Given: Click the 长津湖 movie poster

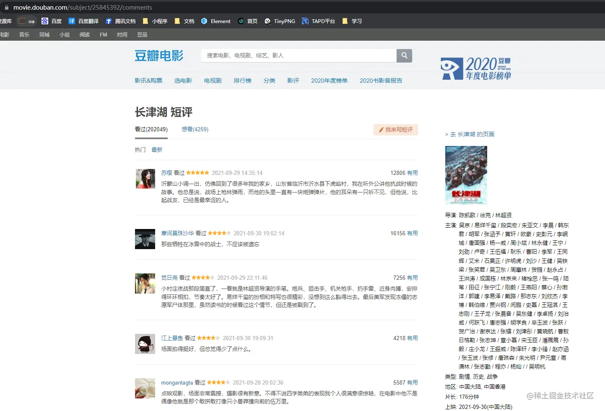Looking at the screenshot, I should (x=466, y=175).
